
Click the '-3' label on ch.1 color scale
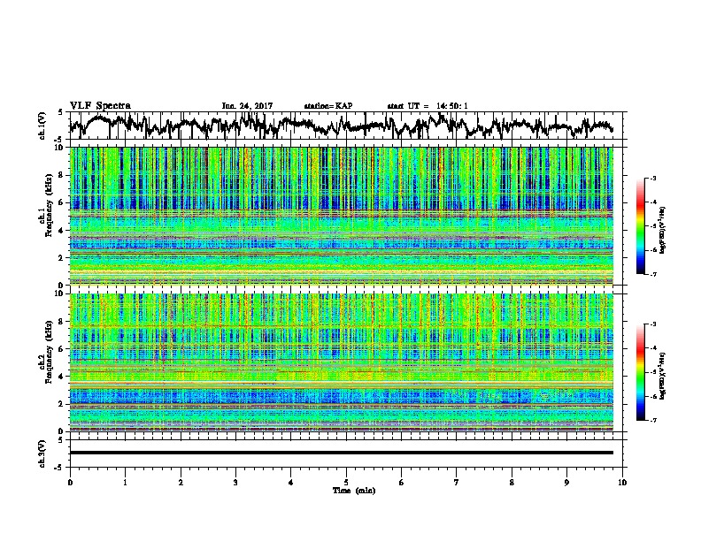tap(653, 178)
